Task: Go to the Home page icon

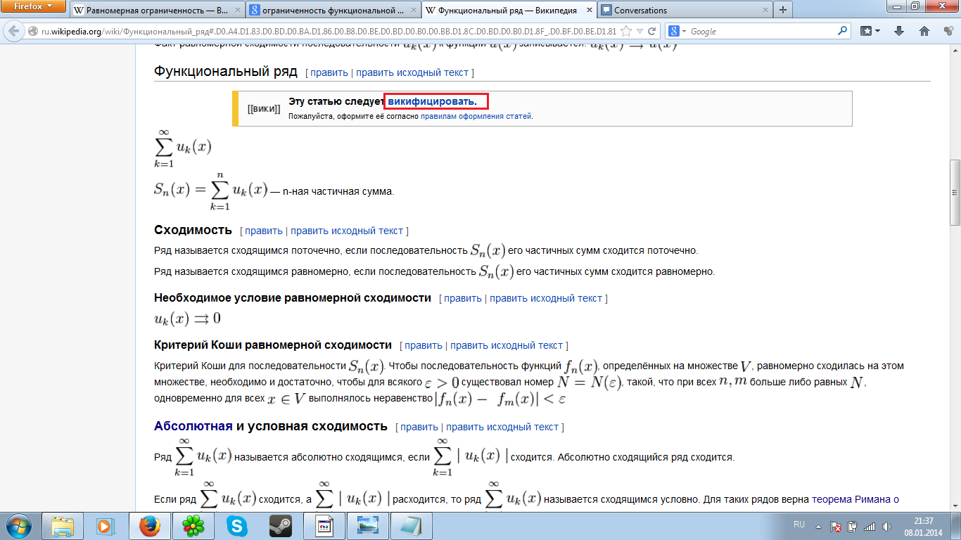Action: [x=924, y=31]
